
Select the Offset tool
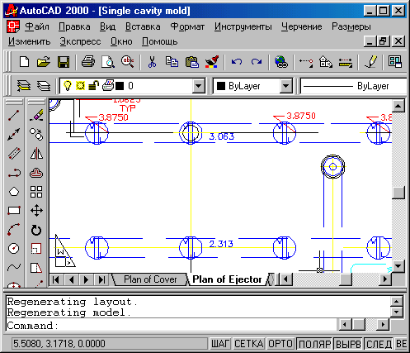(x=36, y=173)
